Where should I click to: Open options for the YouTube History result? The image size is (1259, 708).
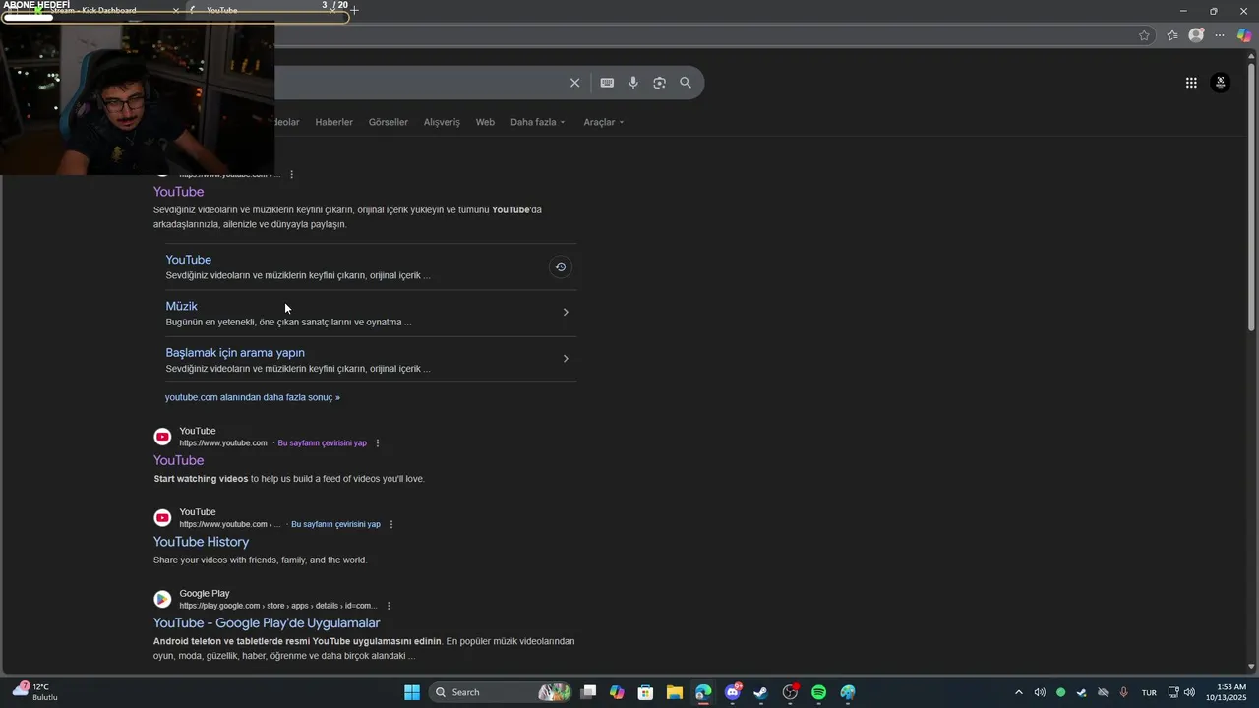(x=391, y=524)
